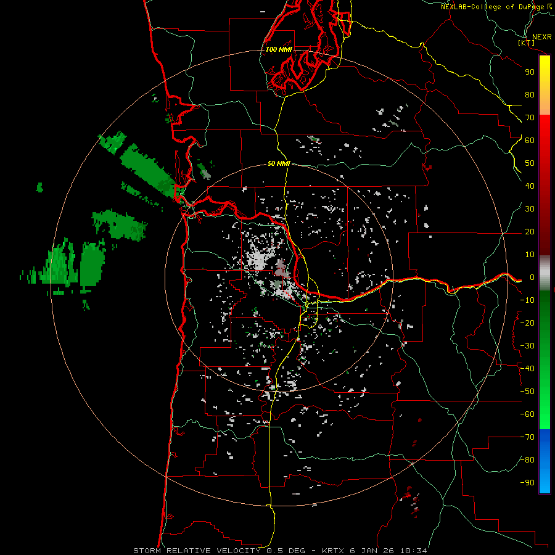Viewport: 555px width, 555px height.
Task: Select the -50 value on velocity scale
Action: [527, 392]
